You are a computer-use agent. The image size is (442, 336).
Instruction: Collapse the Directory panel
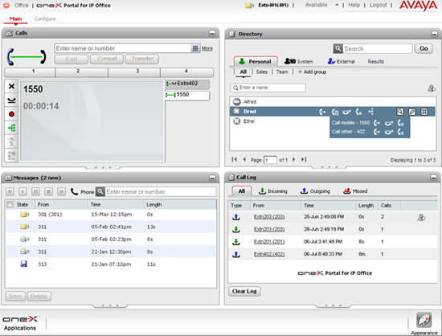click(435, 35)
